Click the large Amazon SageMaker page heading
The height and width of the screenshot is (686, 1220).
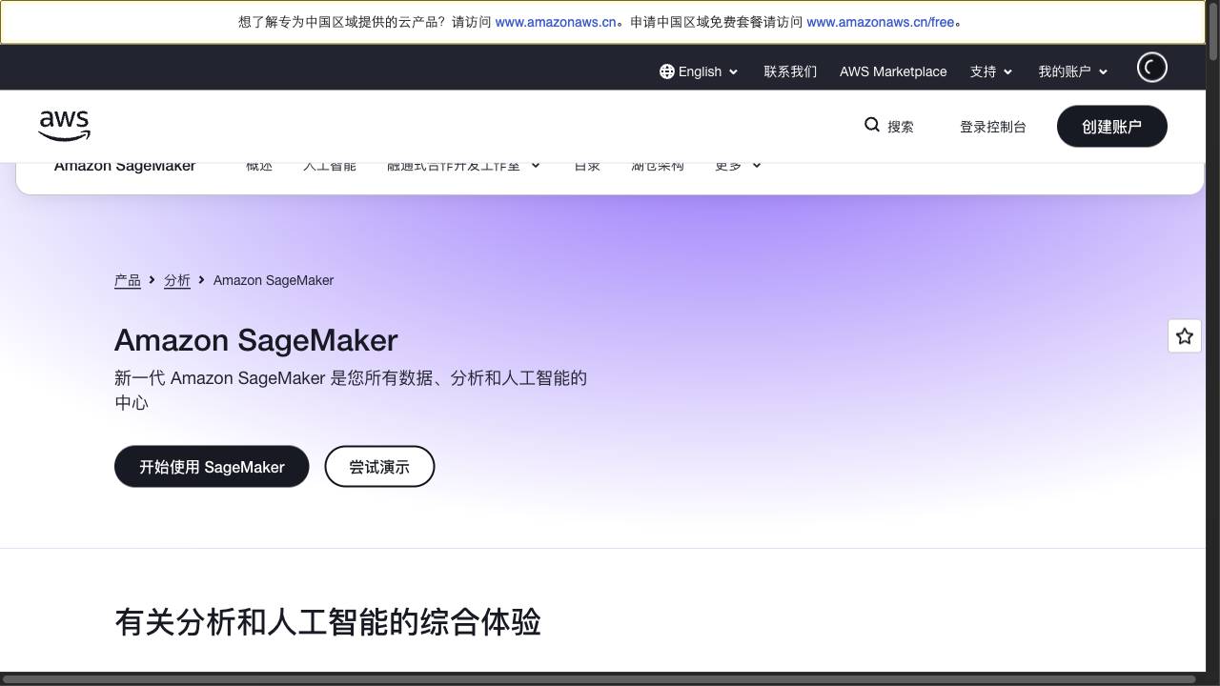tap(256, 340)
